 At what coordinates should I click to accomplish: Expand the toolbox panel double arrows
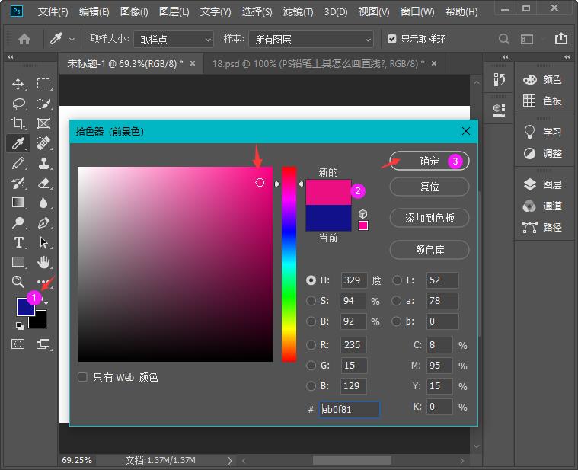[11, 57]
